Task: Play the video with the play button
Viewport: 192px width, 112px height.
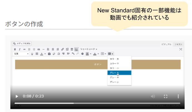Action: coord(17,96)
